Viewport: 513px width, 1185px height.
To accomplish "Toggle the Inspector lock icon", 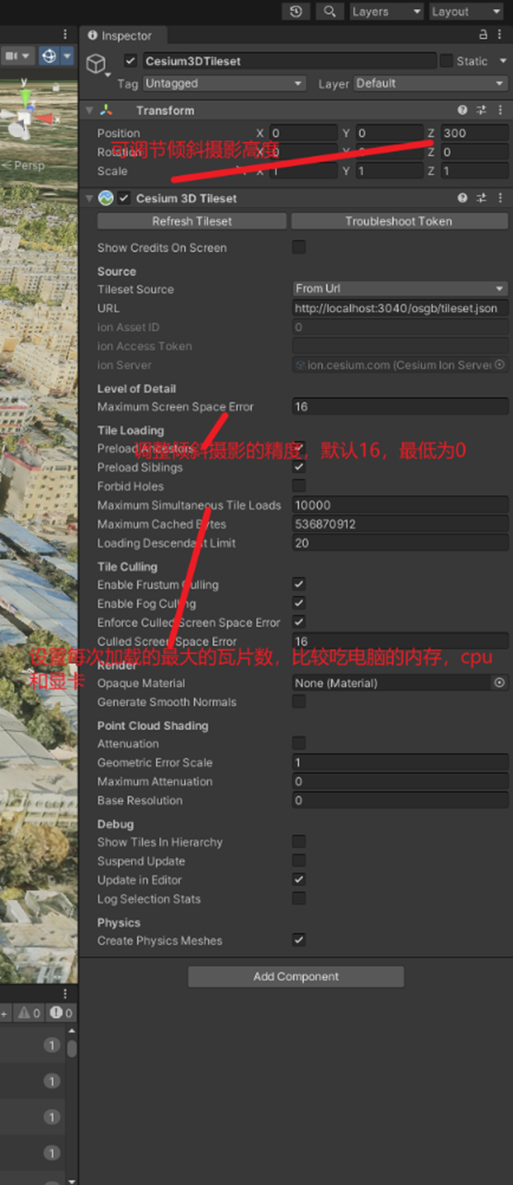I will click(x=483, y=35).
